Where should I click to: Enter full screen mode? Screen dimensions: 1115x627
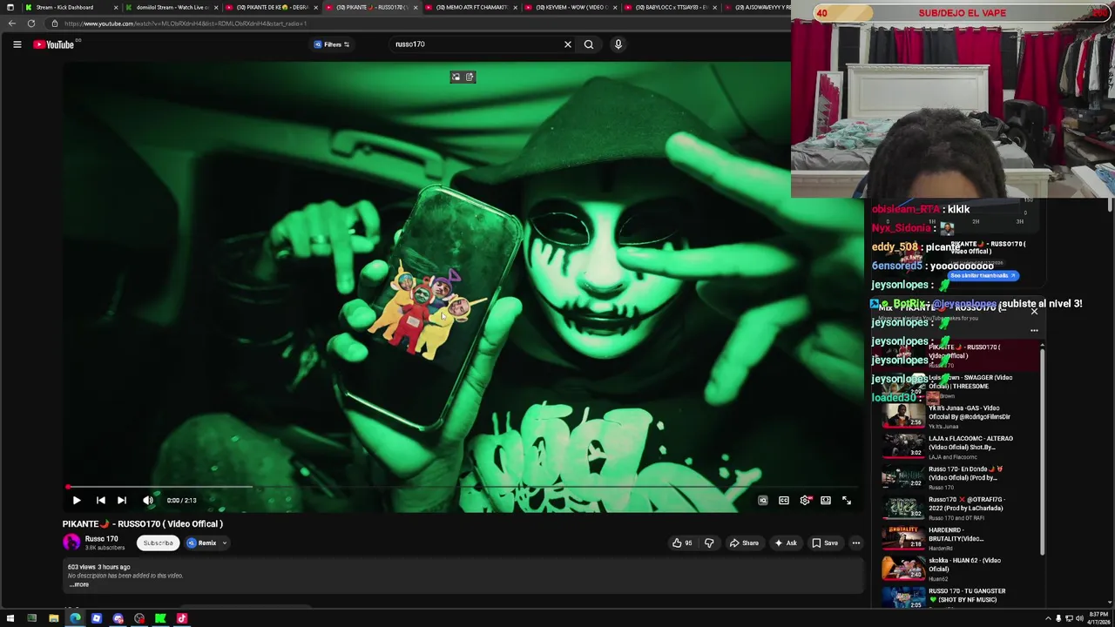(847, 501)
